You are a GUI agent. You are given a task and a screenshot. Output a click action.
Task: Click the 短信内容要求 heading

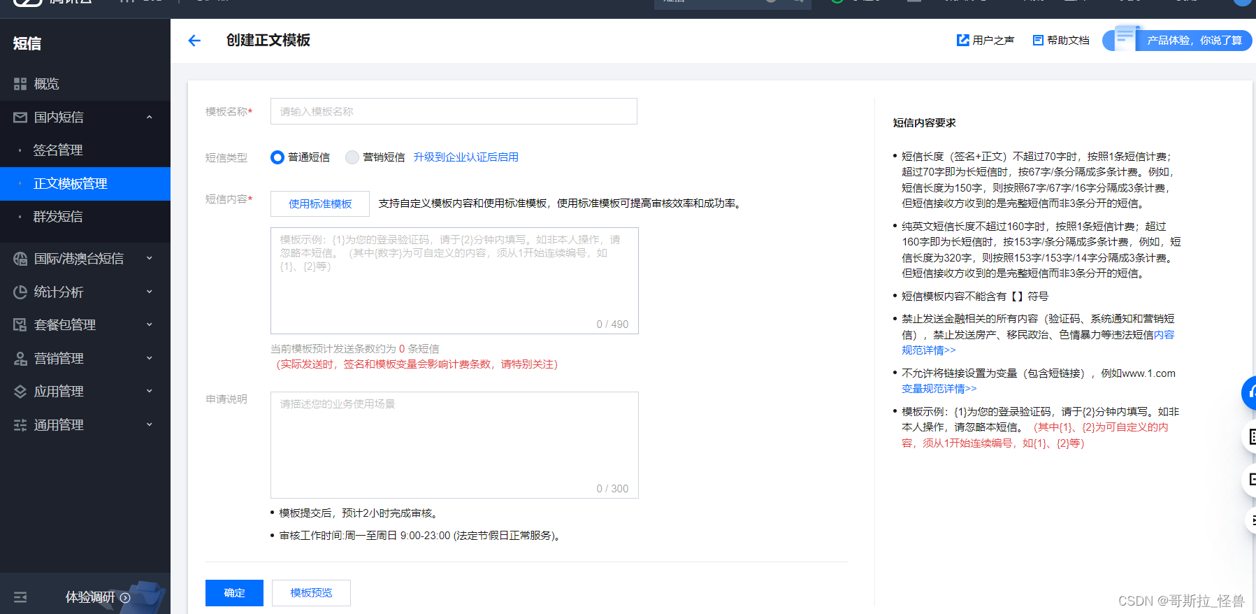(x=924, y=123)
